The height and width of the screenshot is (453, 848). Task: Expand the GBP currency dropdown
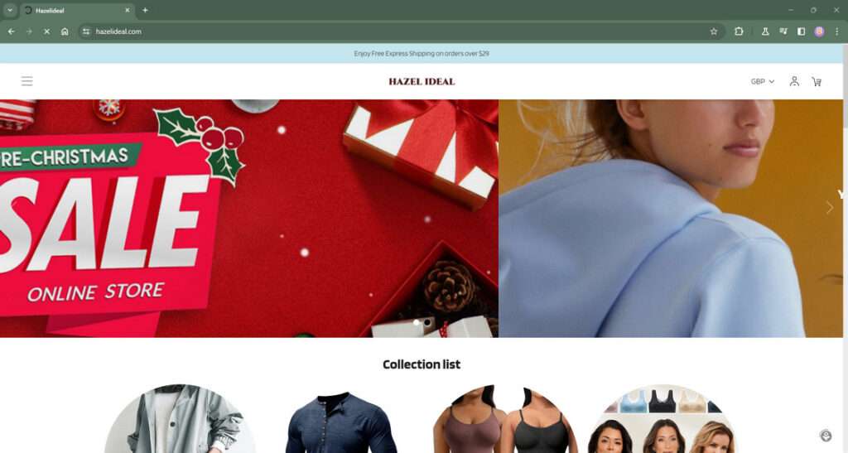pos(763,82)
